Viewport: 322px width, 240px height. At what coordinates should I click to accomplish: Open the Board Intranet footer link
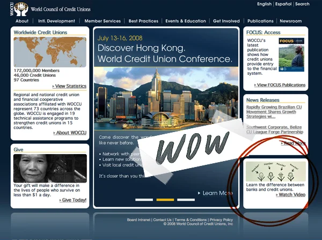click(138, 220)
